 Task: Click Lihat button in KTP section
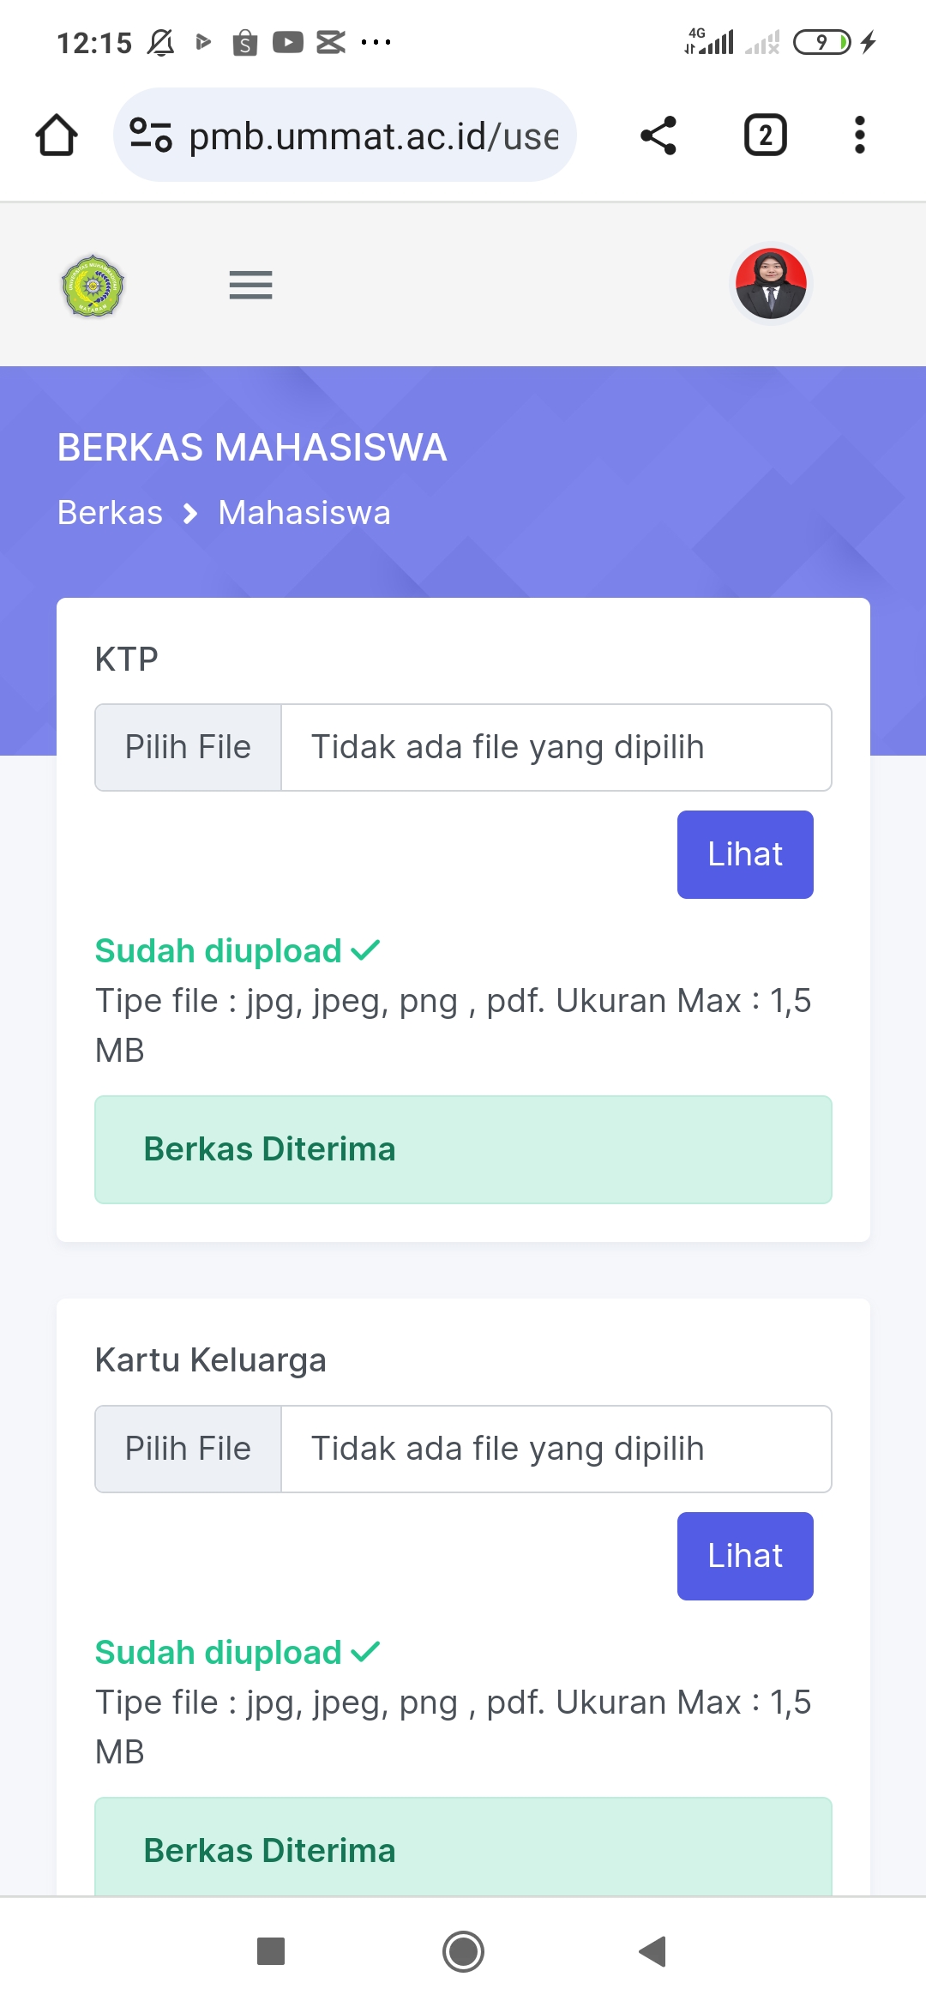[x=744, y=854]
